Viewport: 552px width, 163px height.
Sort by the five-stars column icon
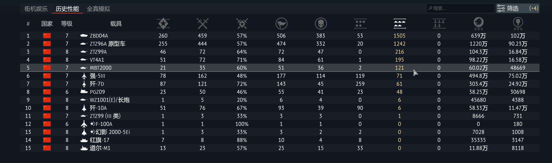[x=360, y=24]
